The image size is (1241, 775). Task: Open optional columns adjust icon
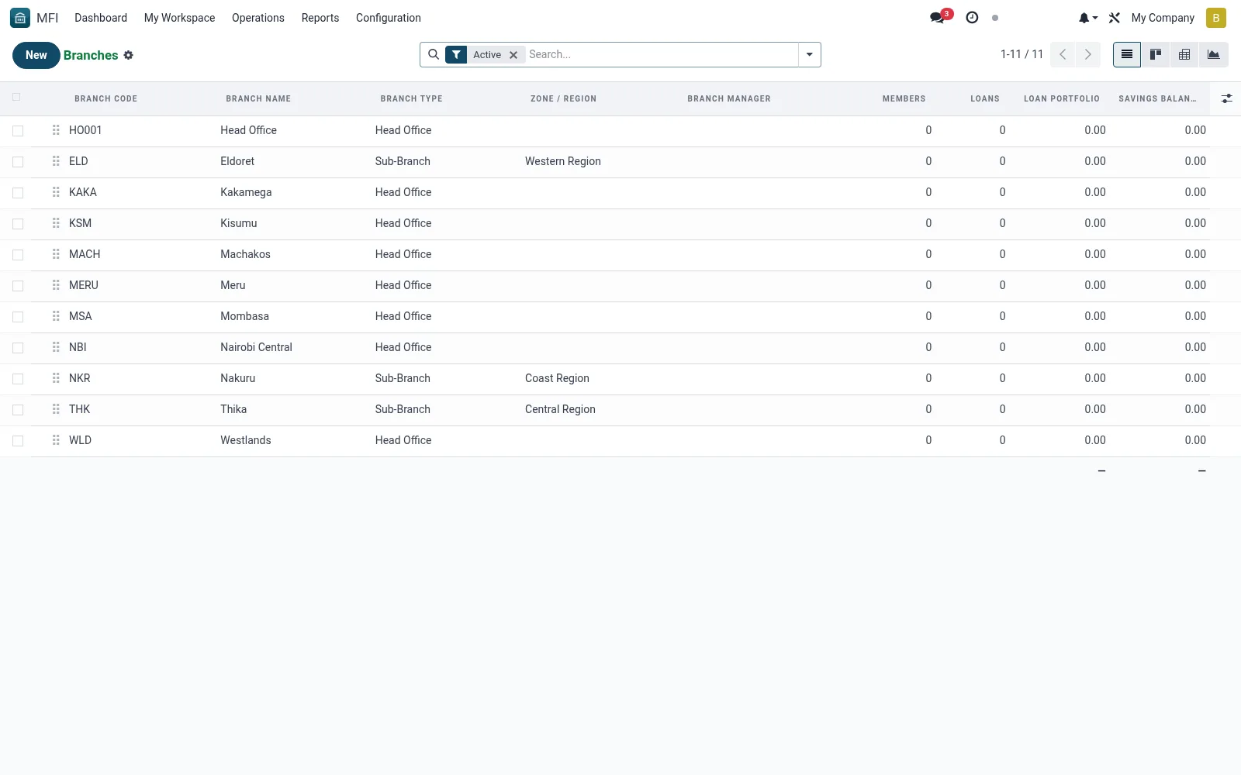tap(1226, 98)
